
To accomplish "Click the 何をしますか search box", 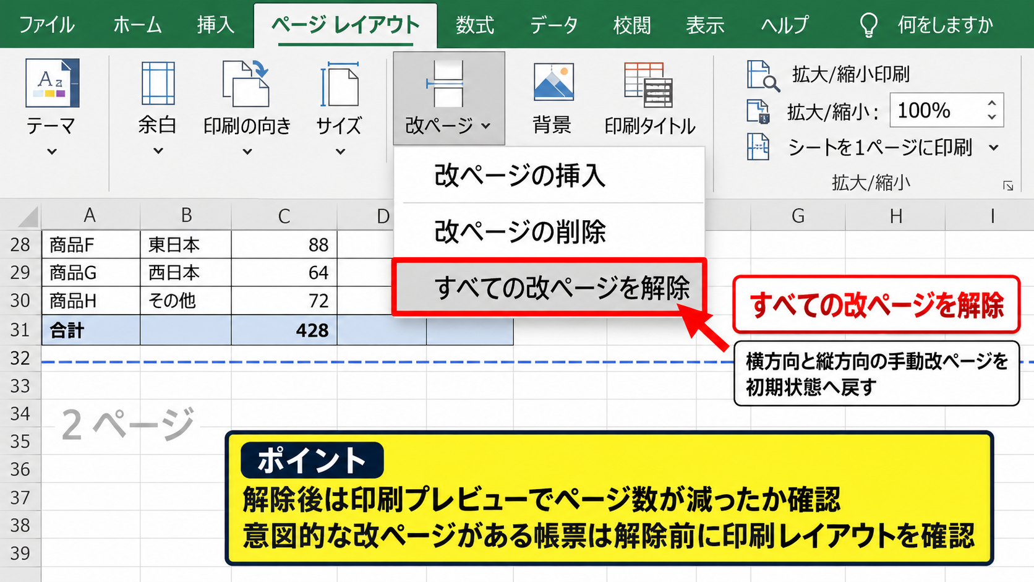I will coord(945,25).
